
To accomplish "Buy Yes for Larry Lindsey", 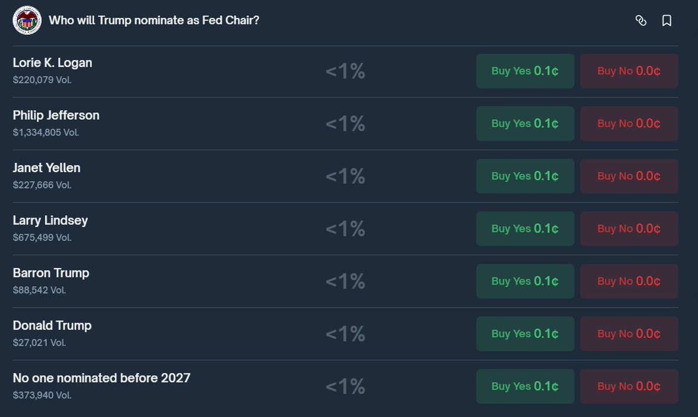I will coord(525,229).
